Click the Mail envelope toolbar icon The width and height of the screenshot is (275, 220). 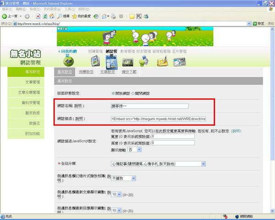(104, 16)
